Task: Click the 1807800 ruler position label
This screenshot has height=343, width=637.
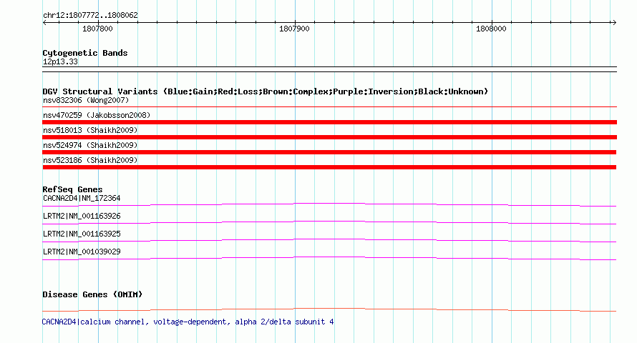Action: tap(97, 29)
